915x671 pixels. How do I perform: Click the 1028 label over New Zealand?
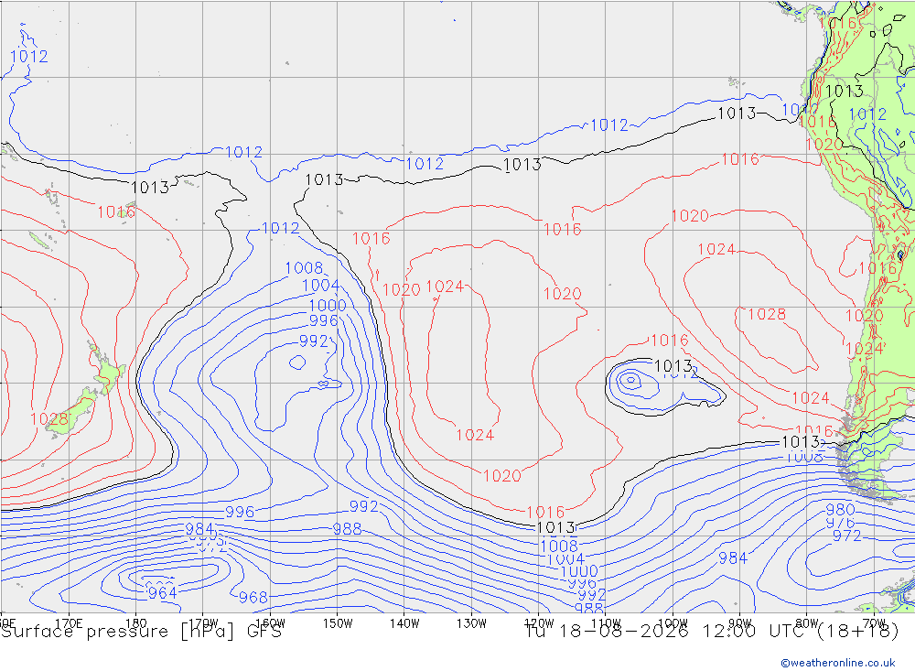49,419
